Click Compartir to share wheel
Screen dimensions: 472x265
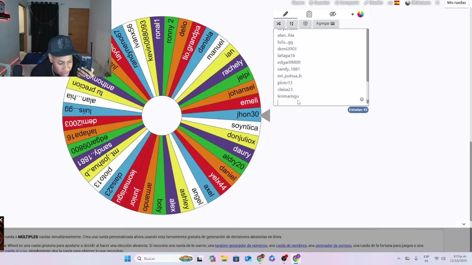347,3
